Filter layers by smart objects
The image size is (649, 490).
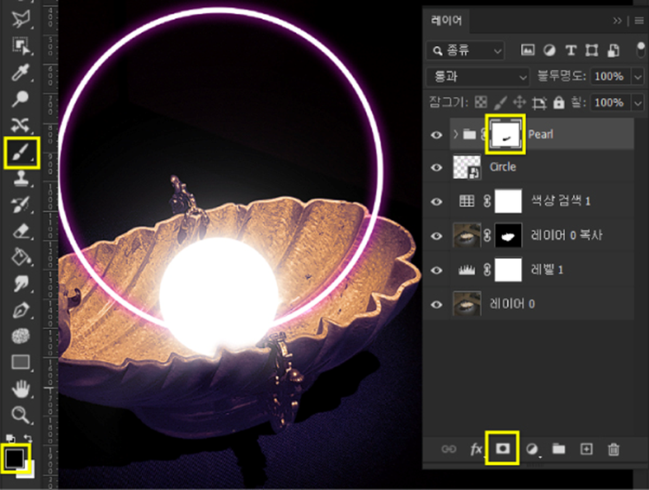point(614,50)
